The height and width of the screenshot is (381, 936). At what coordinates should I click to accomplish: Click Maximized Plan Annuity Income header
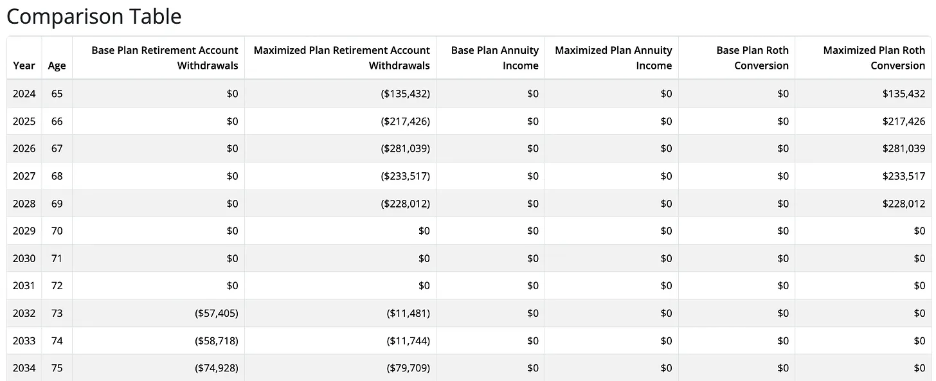click(613, 58)
